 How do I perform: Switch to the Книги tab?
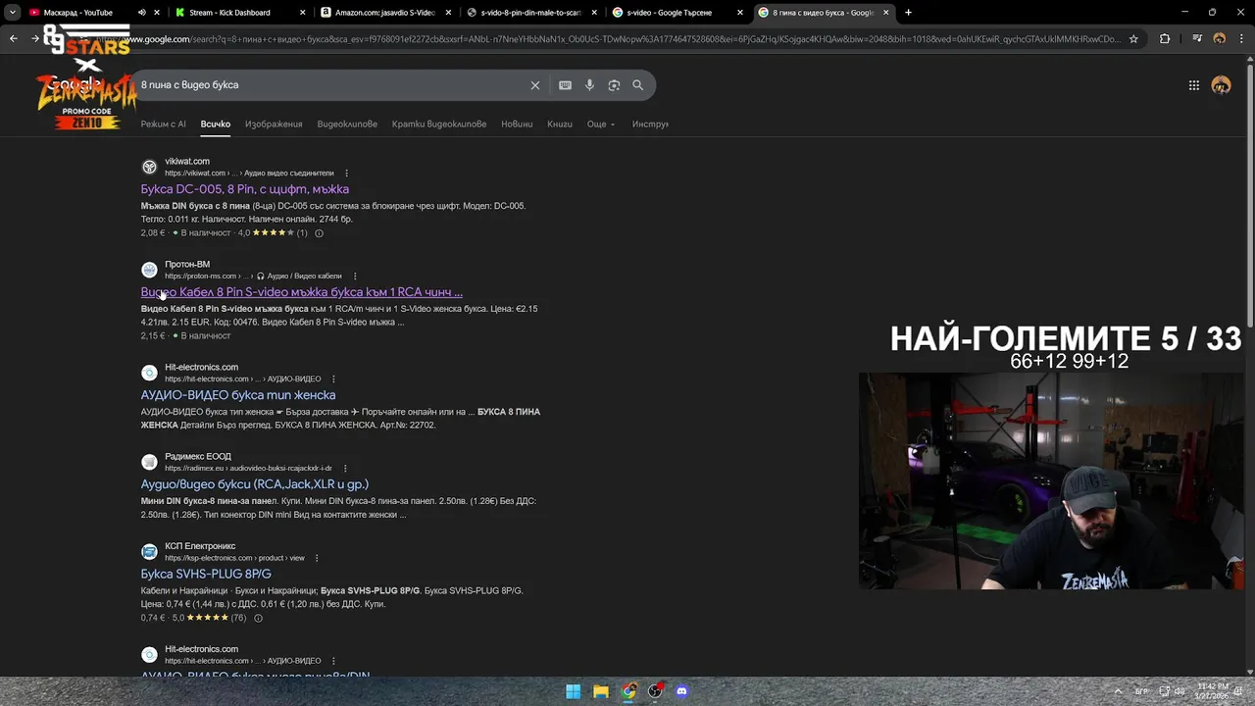point(560,125)
